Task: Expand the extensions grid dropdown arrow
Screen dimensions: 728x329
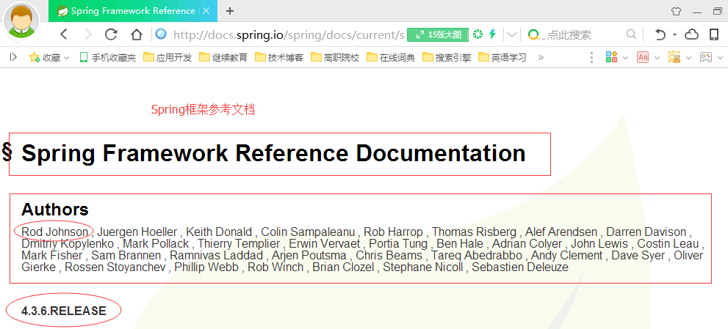Action: [x=625, y=58]
